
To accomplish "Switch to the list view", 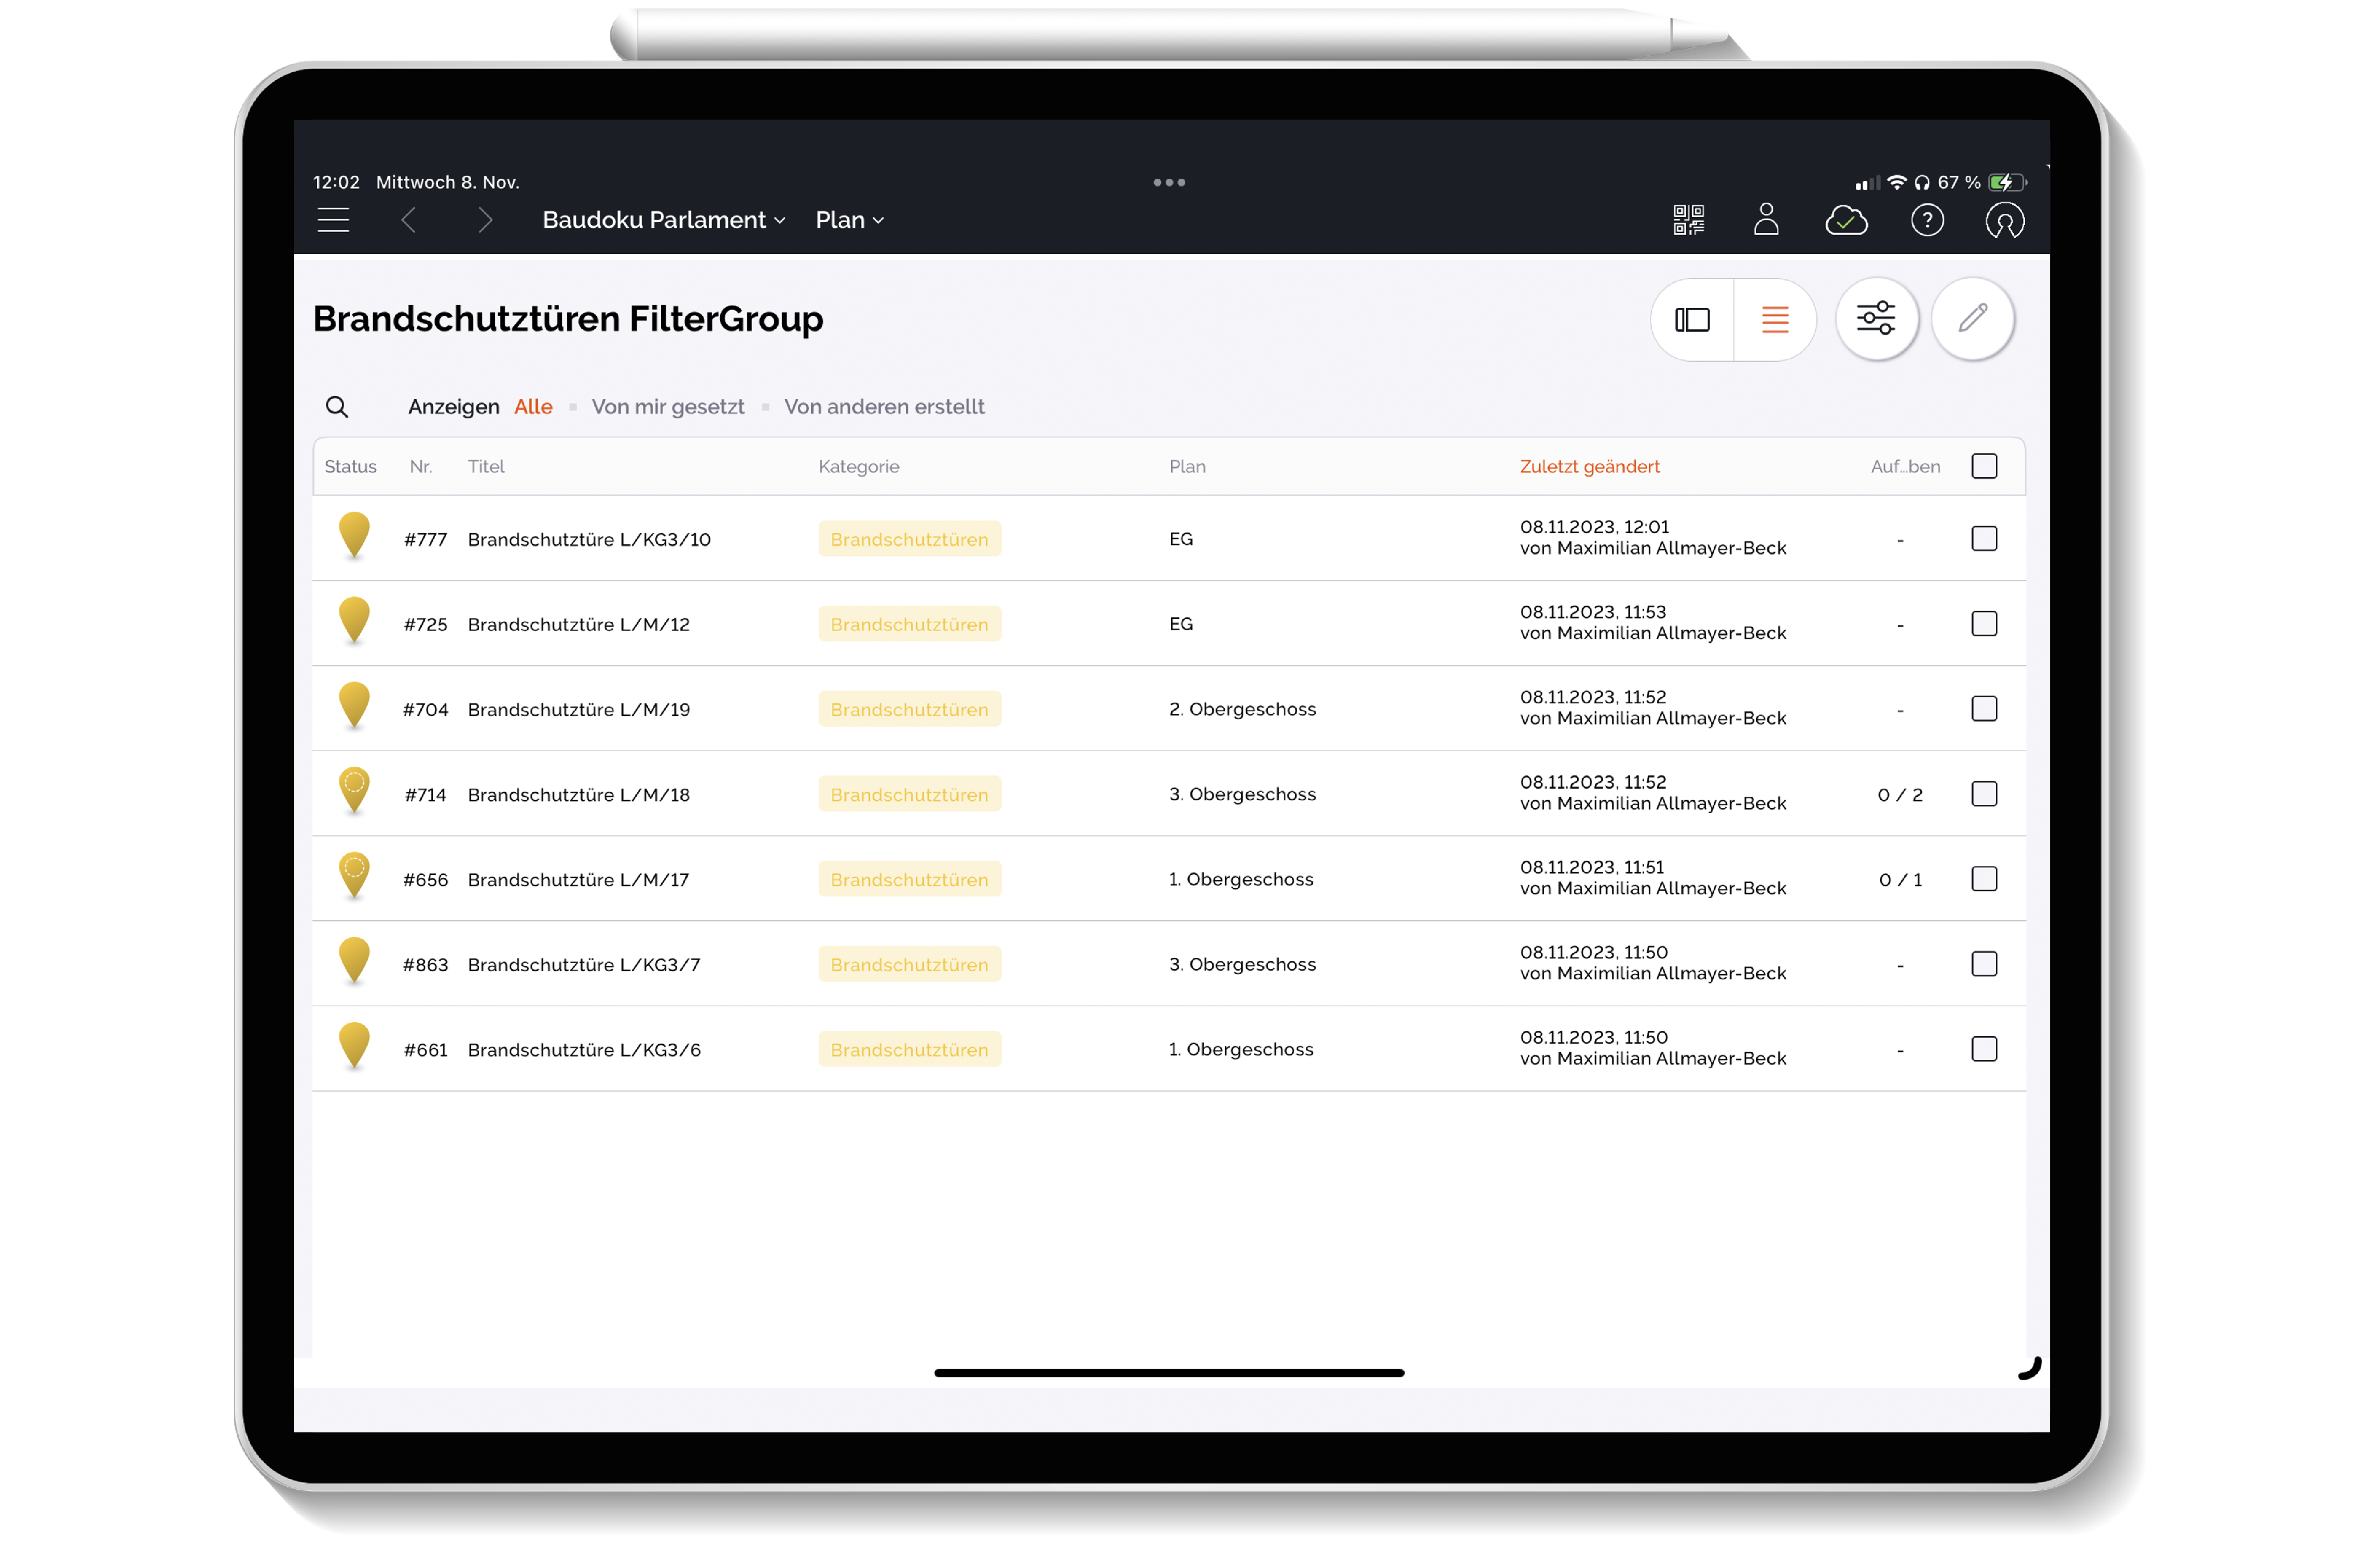I will [1775, 320].
